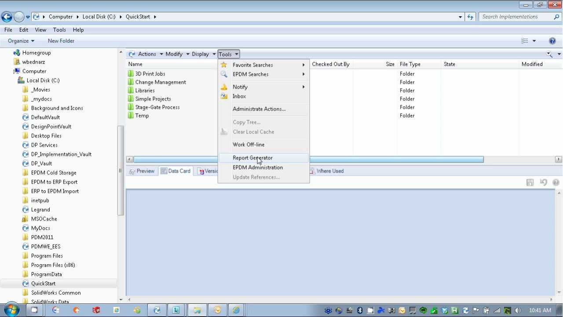
Task: Open SolidWorks from the taskbar
Action: coord(96,310)
